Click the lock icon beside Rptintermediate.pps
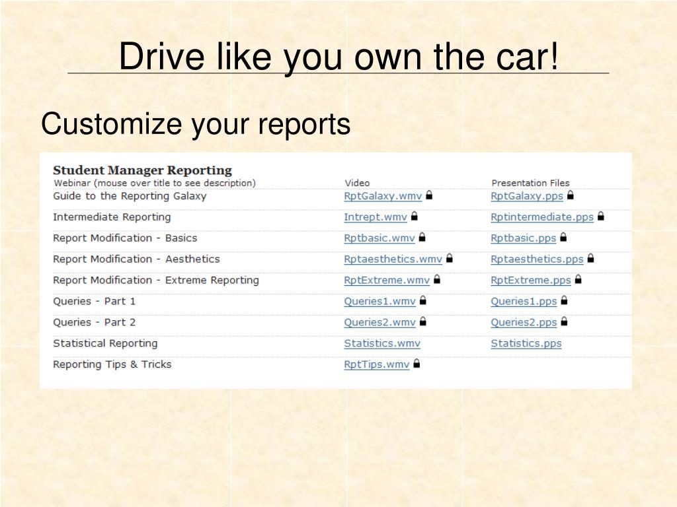Image resolution: width=677 pixels, height=507 pixels. coord(601,216)
